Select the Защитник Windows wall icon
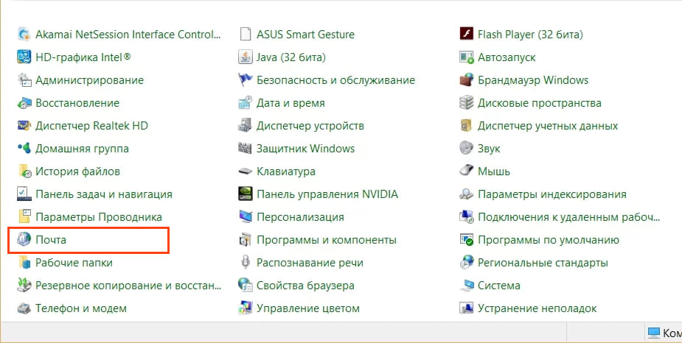682x343 pixels. click(246, 149)
